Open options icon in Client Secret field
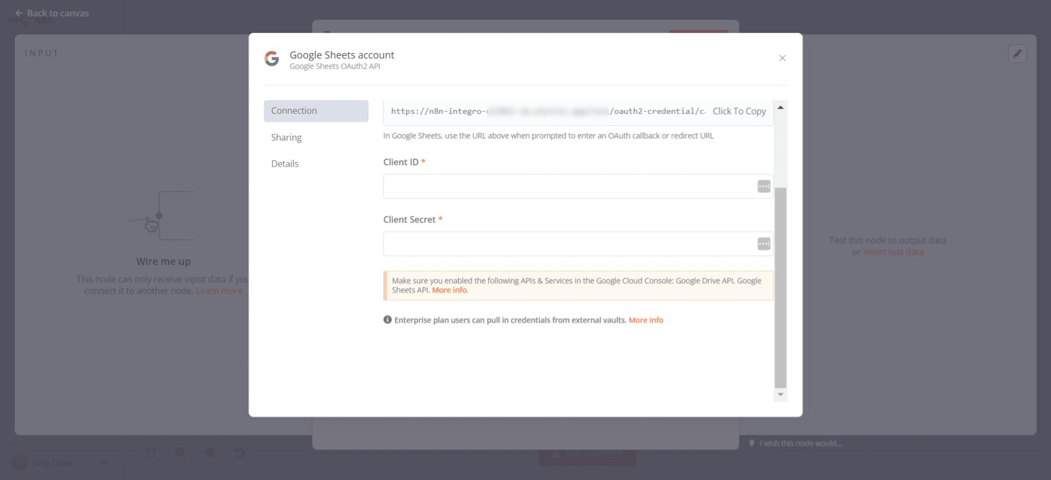1051x480 pixels. click(764, 244)
